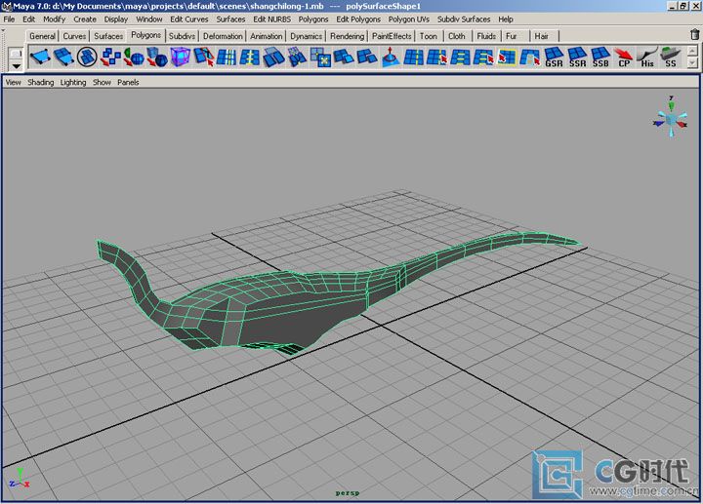Click the polygon plane shelf icon
The height and width of the screenshot is (504, 703).
[x=40, y=58]
